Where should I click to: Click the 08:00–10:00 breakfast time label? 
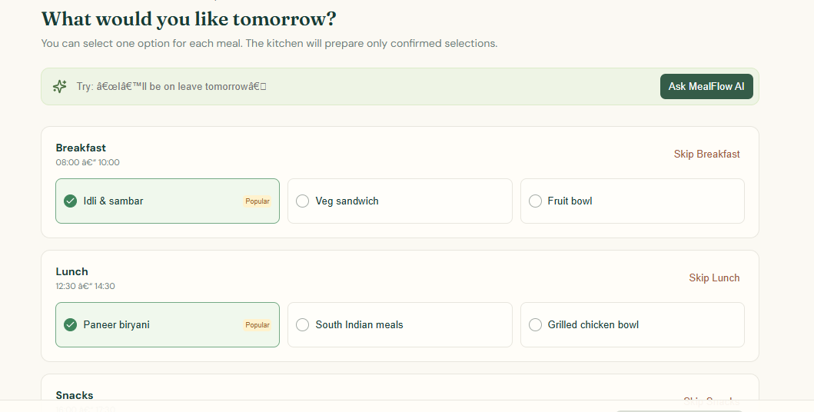click(x=88, y=162)
